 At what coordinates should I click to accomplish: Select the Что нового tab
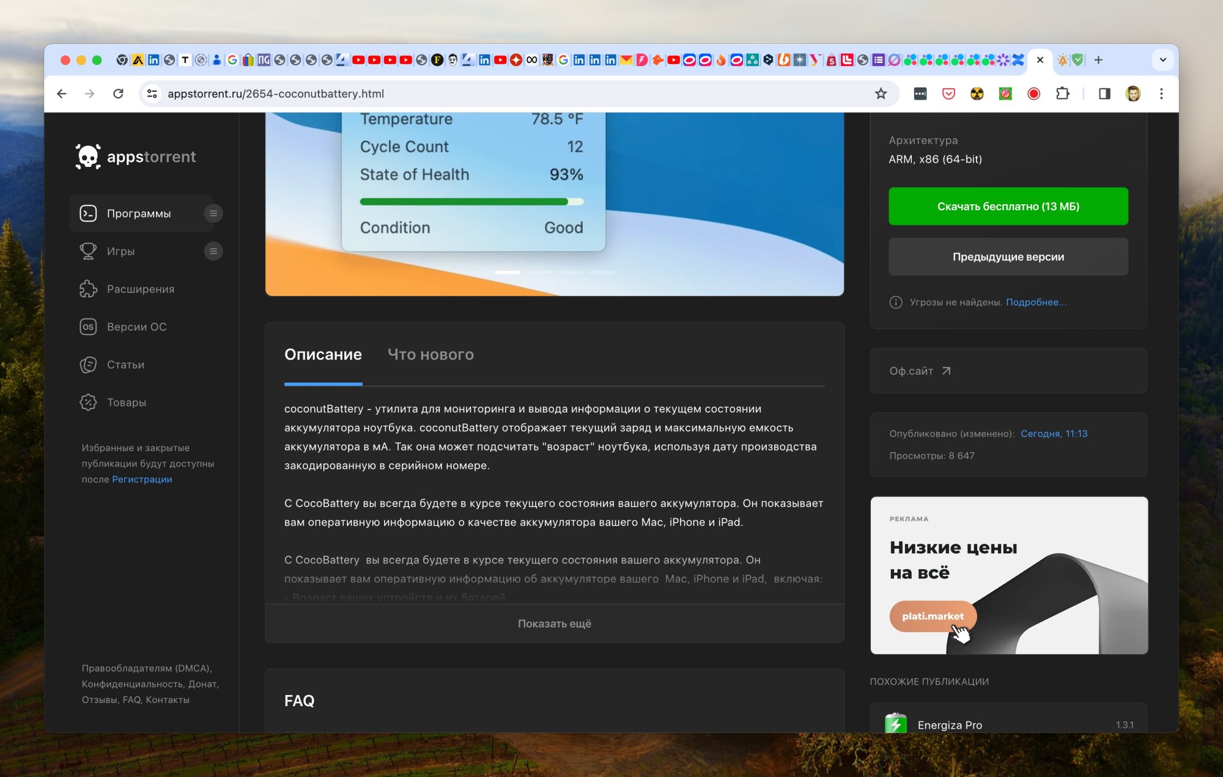pos(430,355)
